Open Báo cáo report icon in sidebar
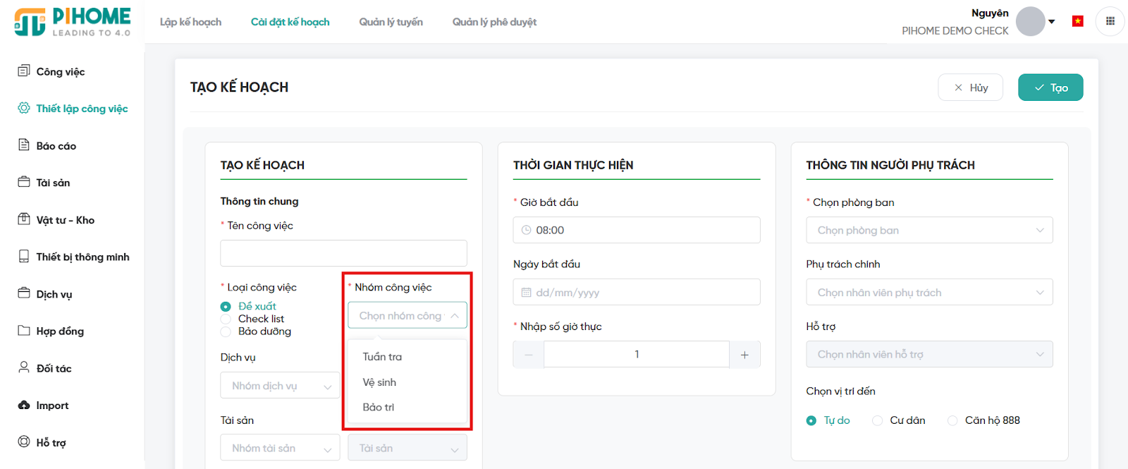The height and width of the screenshot is (469, 1128). (x=24, y=145)
